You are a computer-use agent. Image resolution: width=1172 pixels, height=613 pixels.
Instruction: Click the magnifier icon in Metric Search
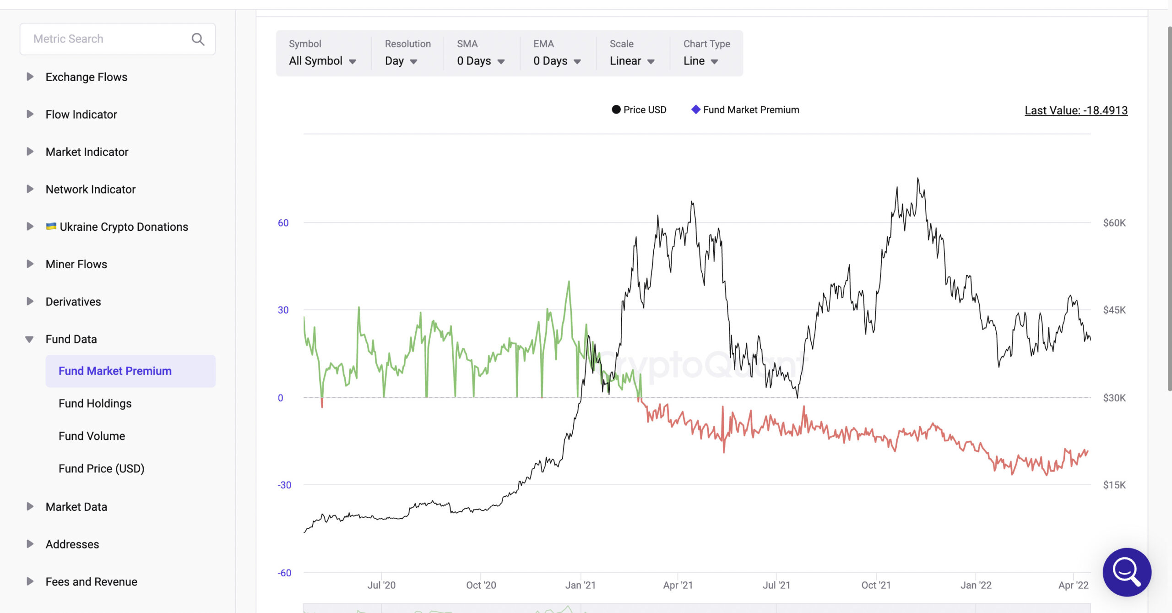[198, 39]
